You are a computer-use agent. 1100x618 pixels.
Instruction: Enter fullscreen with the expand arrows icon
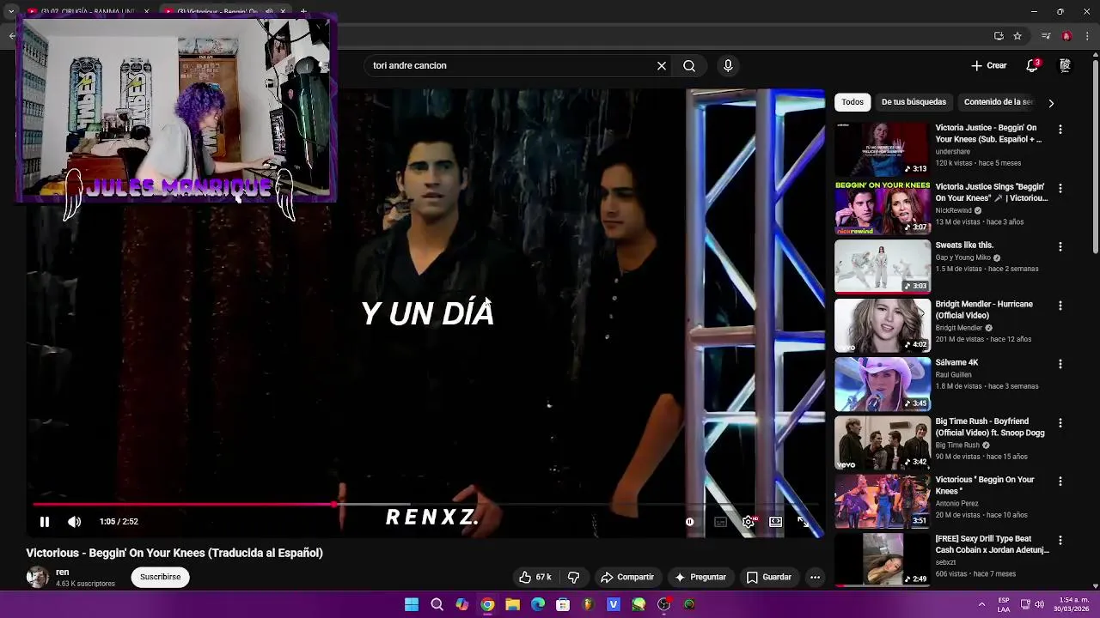[x=803, y=522]
